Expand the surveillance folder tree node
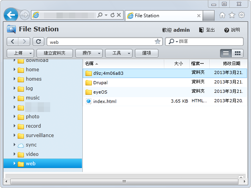Screen dimensions: 251x188 tap(15, 135)
